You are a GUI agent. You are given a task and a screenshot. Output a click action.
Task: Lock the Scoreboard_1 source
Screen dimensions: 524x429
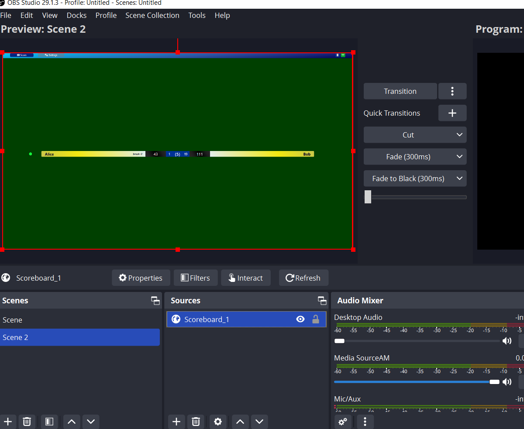[316, 319]
